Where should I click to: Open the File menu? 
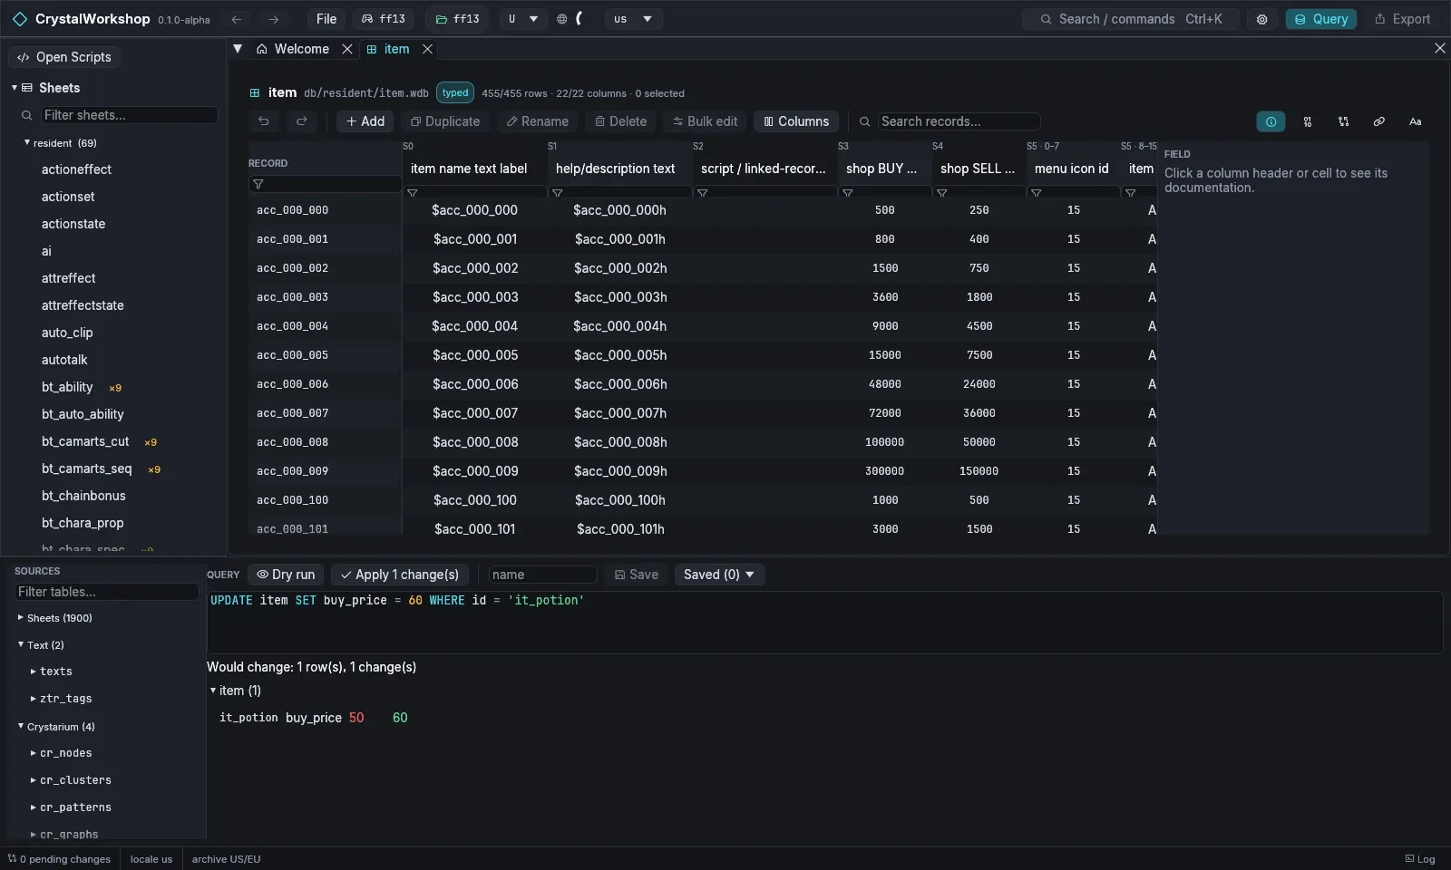coord(326,19)
